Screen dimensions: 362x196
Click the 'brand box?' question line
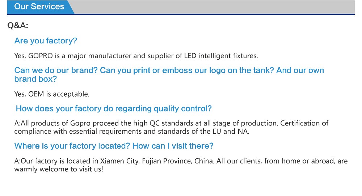pyautogui.click(x=35, y=79)
